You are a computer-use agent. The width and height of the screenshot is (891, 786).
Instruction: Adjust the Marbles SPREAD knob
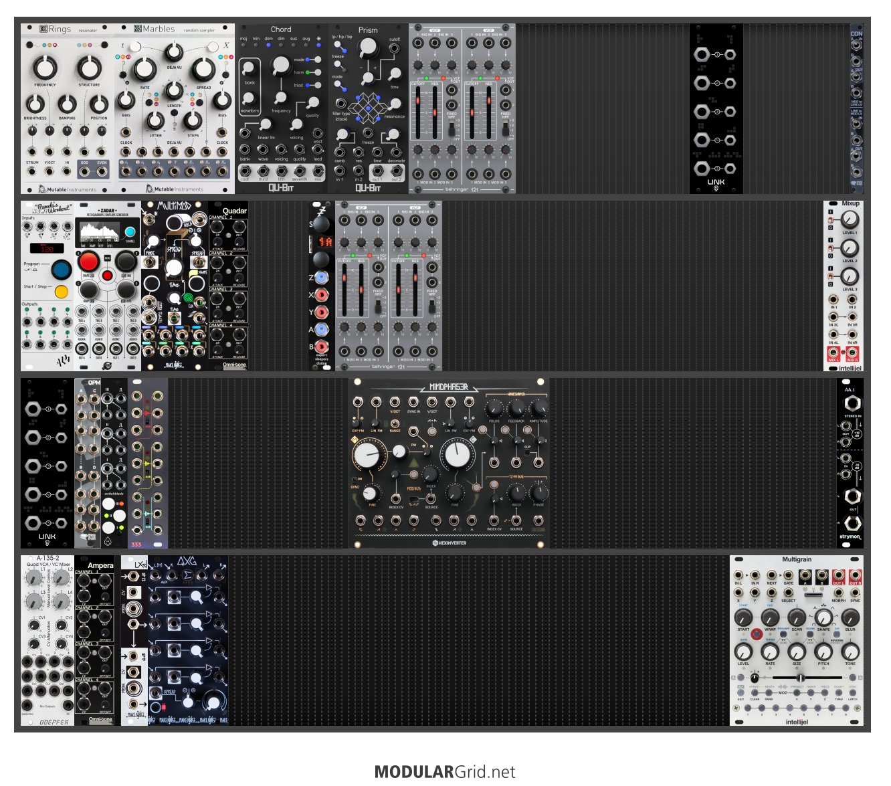click(x=203, y=70)
